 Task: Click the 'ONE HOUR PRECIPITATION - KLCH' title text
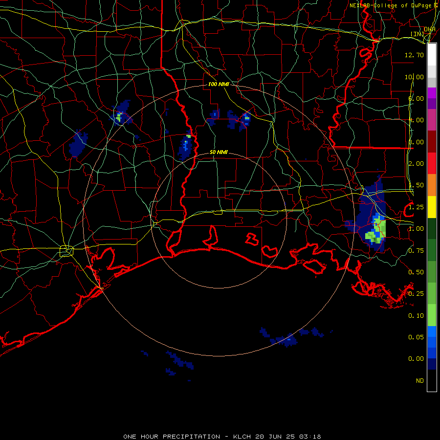[187, 437]
